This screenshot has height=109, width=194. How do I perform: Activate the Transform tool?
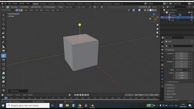pos(3,37)
